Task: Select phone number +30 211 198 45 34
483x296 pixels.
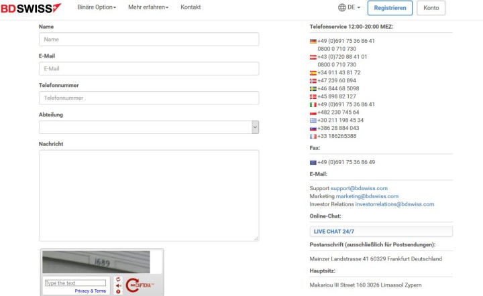Action: [x=340, y=120]
